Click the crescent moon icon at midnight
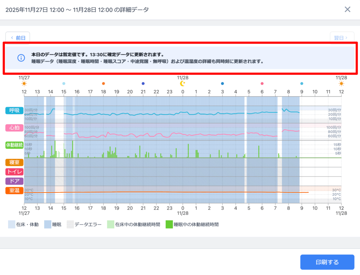The width and height of the screenshot is (360, 275). tap(182, 83)
